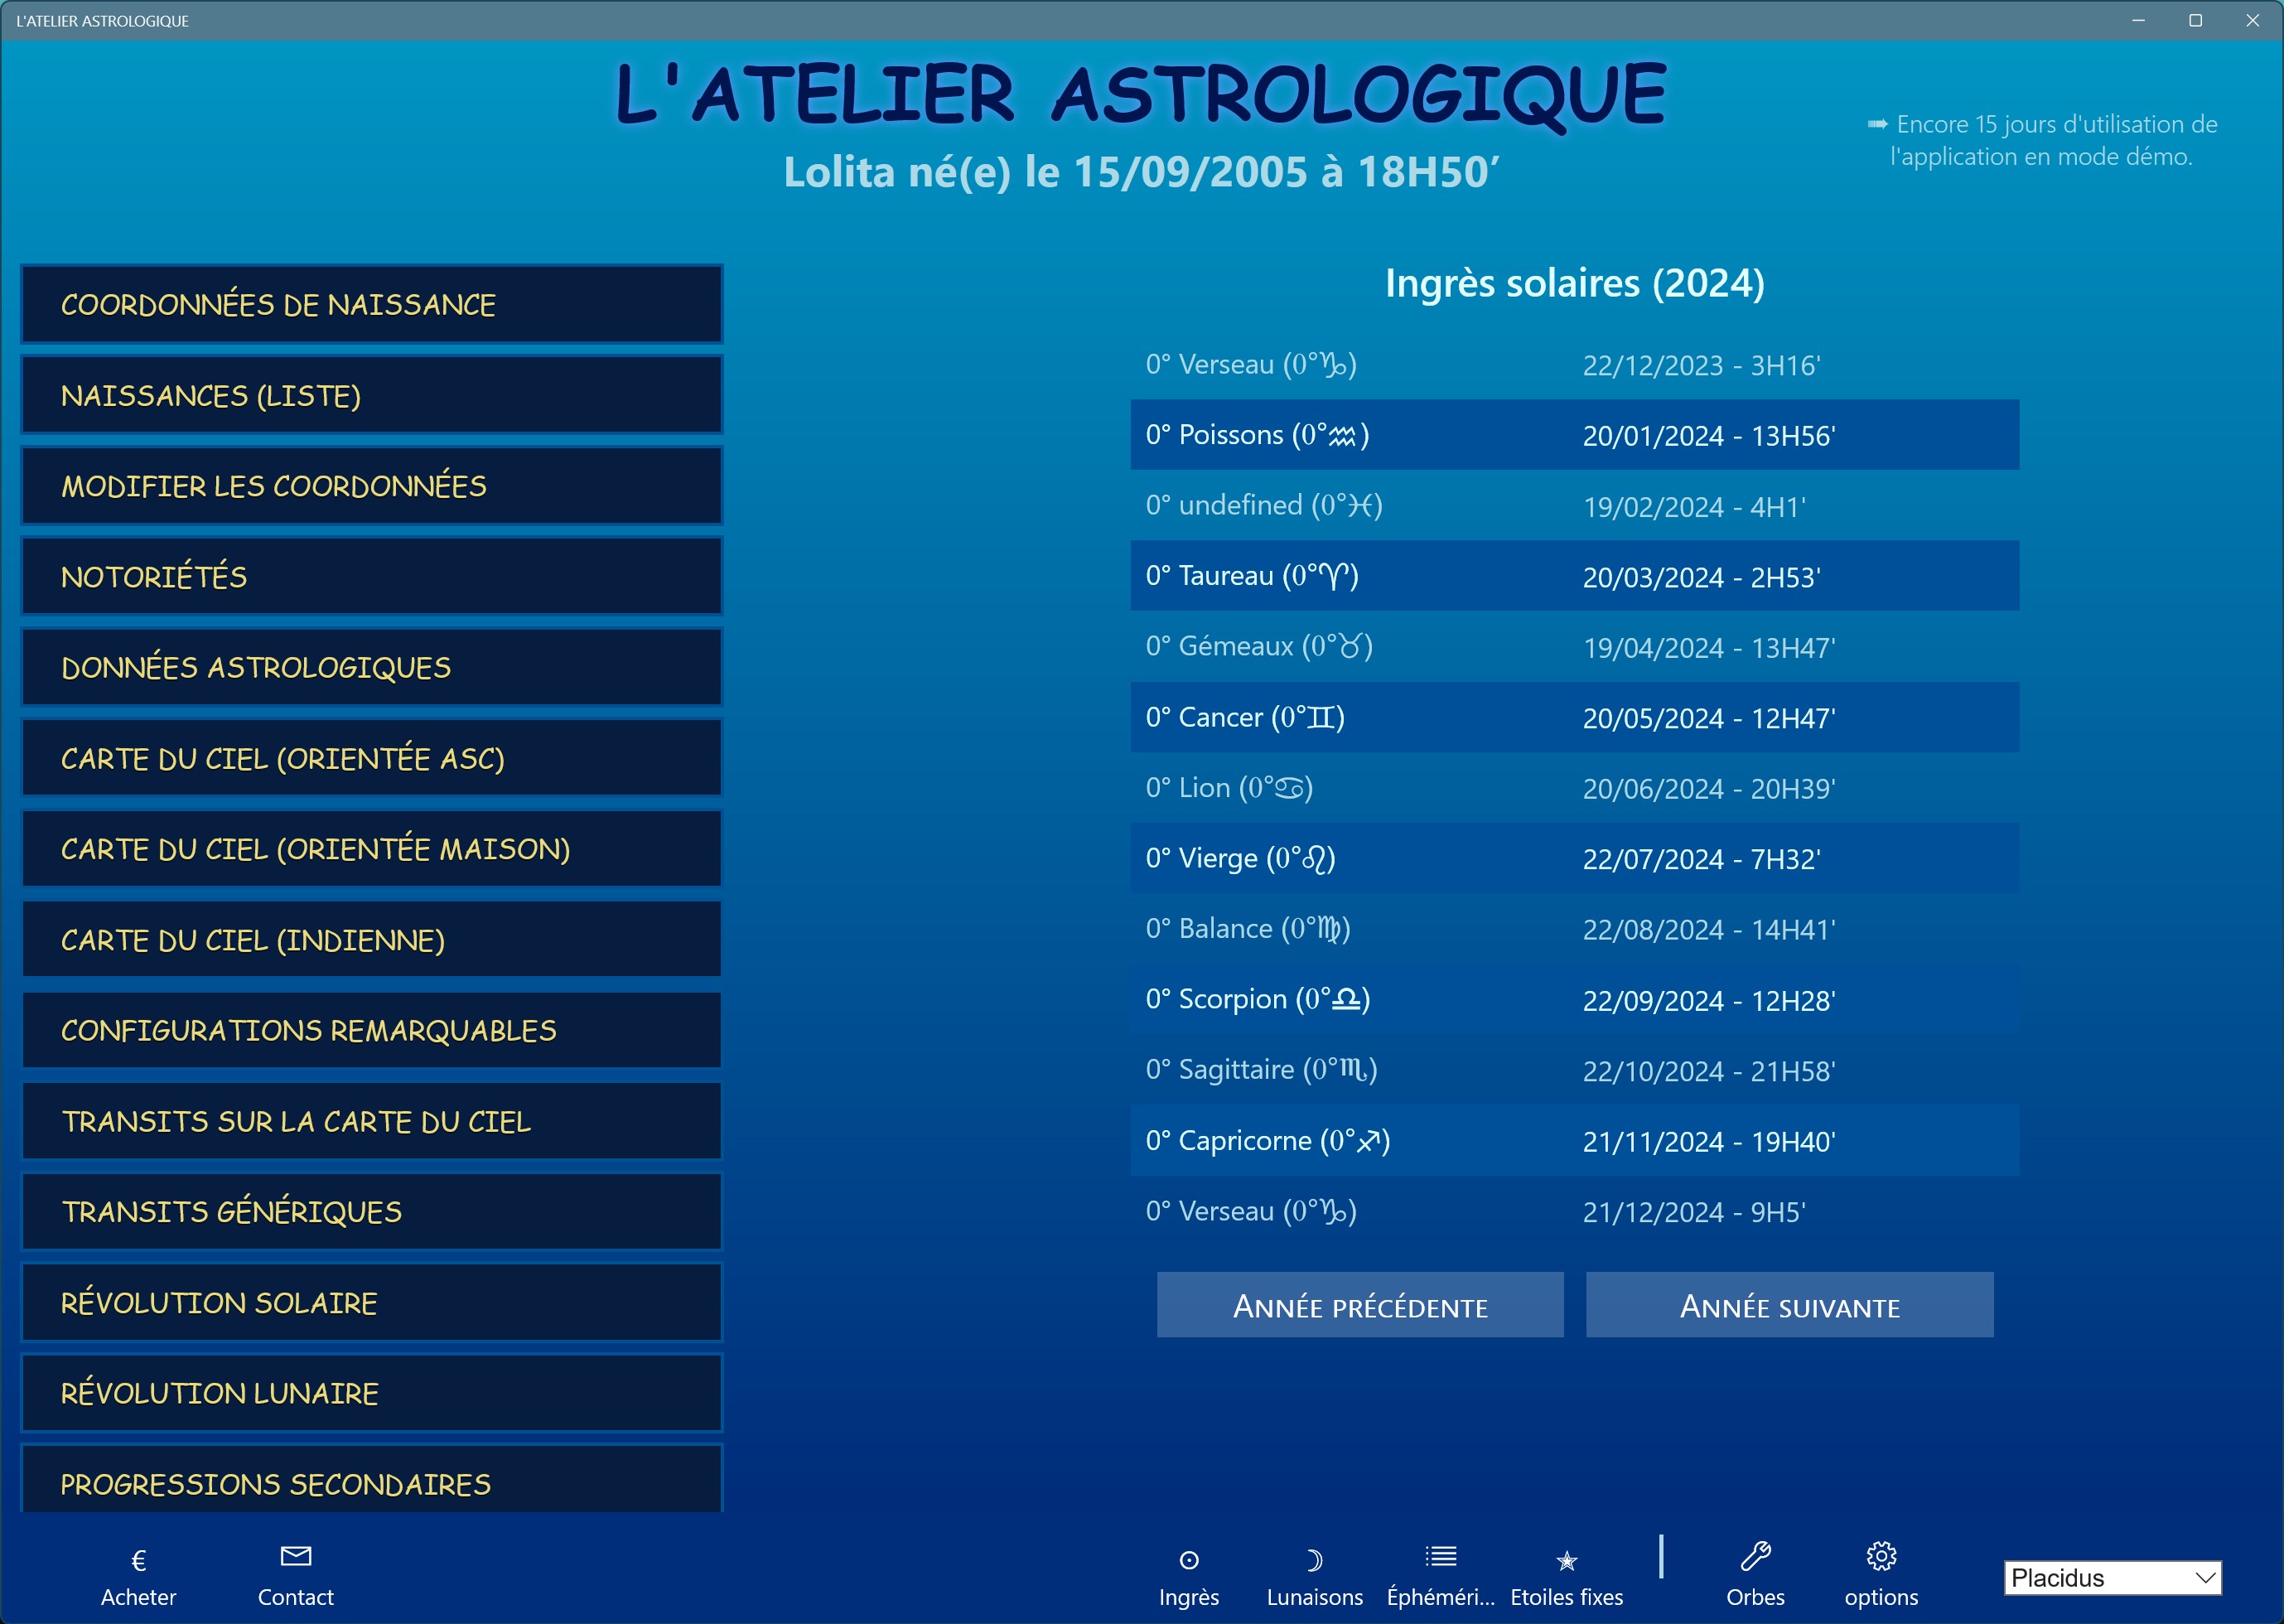Open Coordonnées de naissance menu
Viewport: 2284px width, 1624px height.
(371, 304)
